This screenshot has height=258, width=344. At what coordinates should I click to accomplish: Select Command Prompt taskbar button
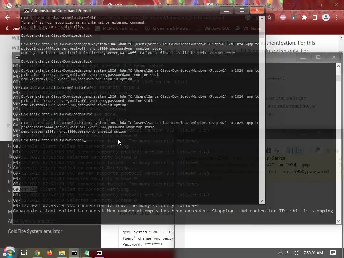point(75,253)
